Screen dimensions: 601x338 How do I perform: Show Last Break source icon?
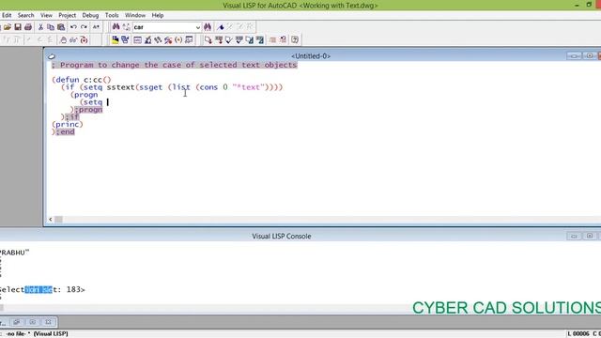(84, 39)
